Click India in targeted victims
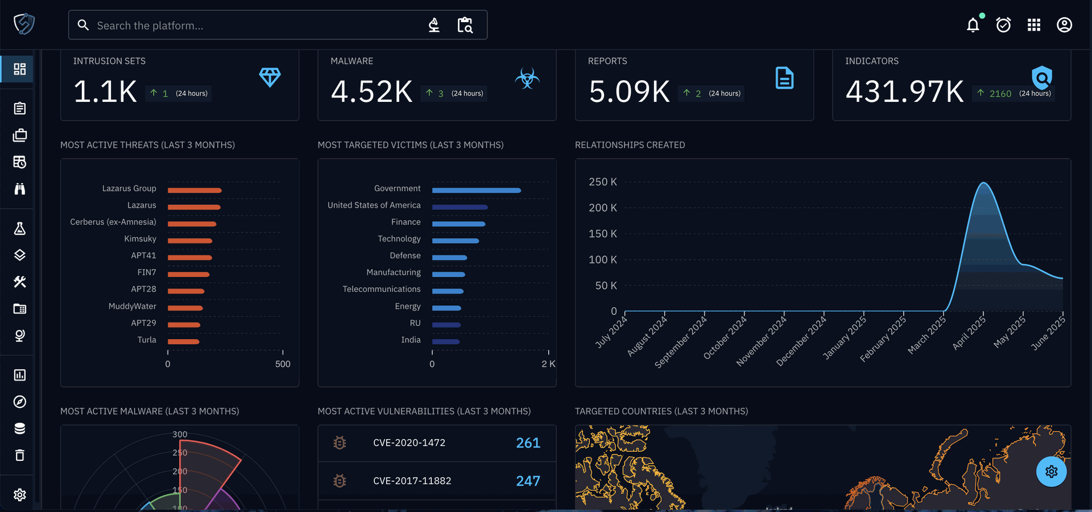The image size is (1092, 512). point(411,340)
